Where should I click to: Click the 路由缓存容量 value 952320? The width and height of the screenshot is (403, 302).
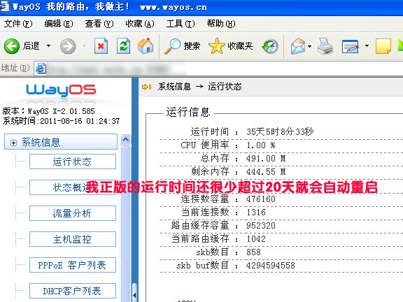(260, 226)
